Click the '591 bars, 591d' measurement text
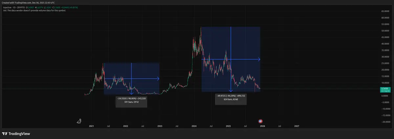 coord(132,102)
